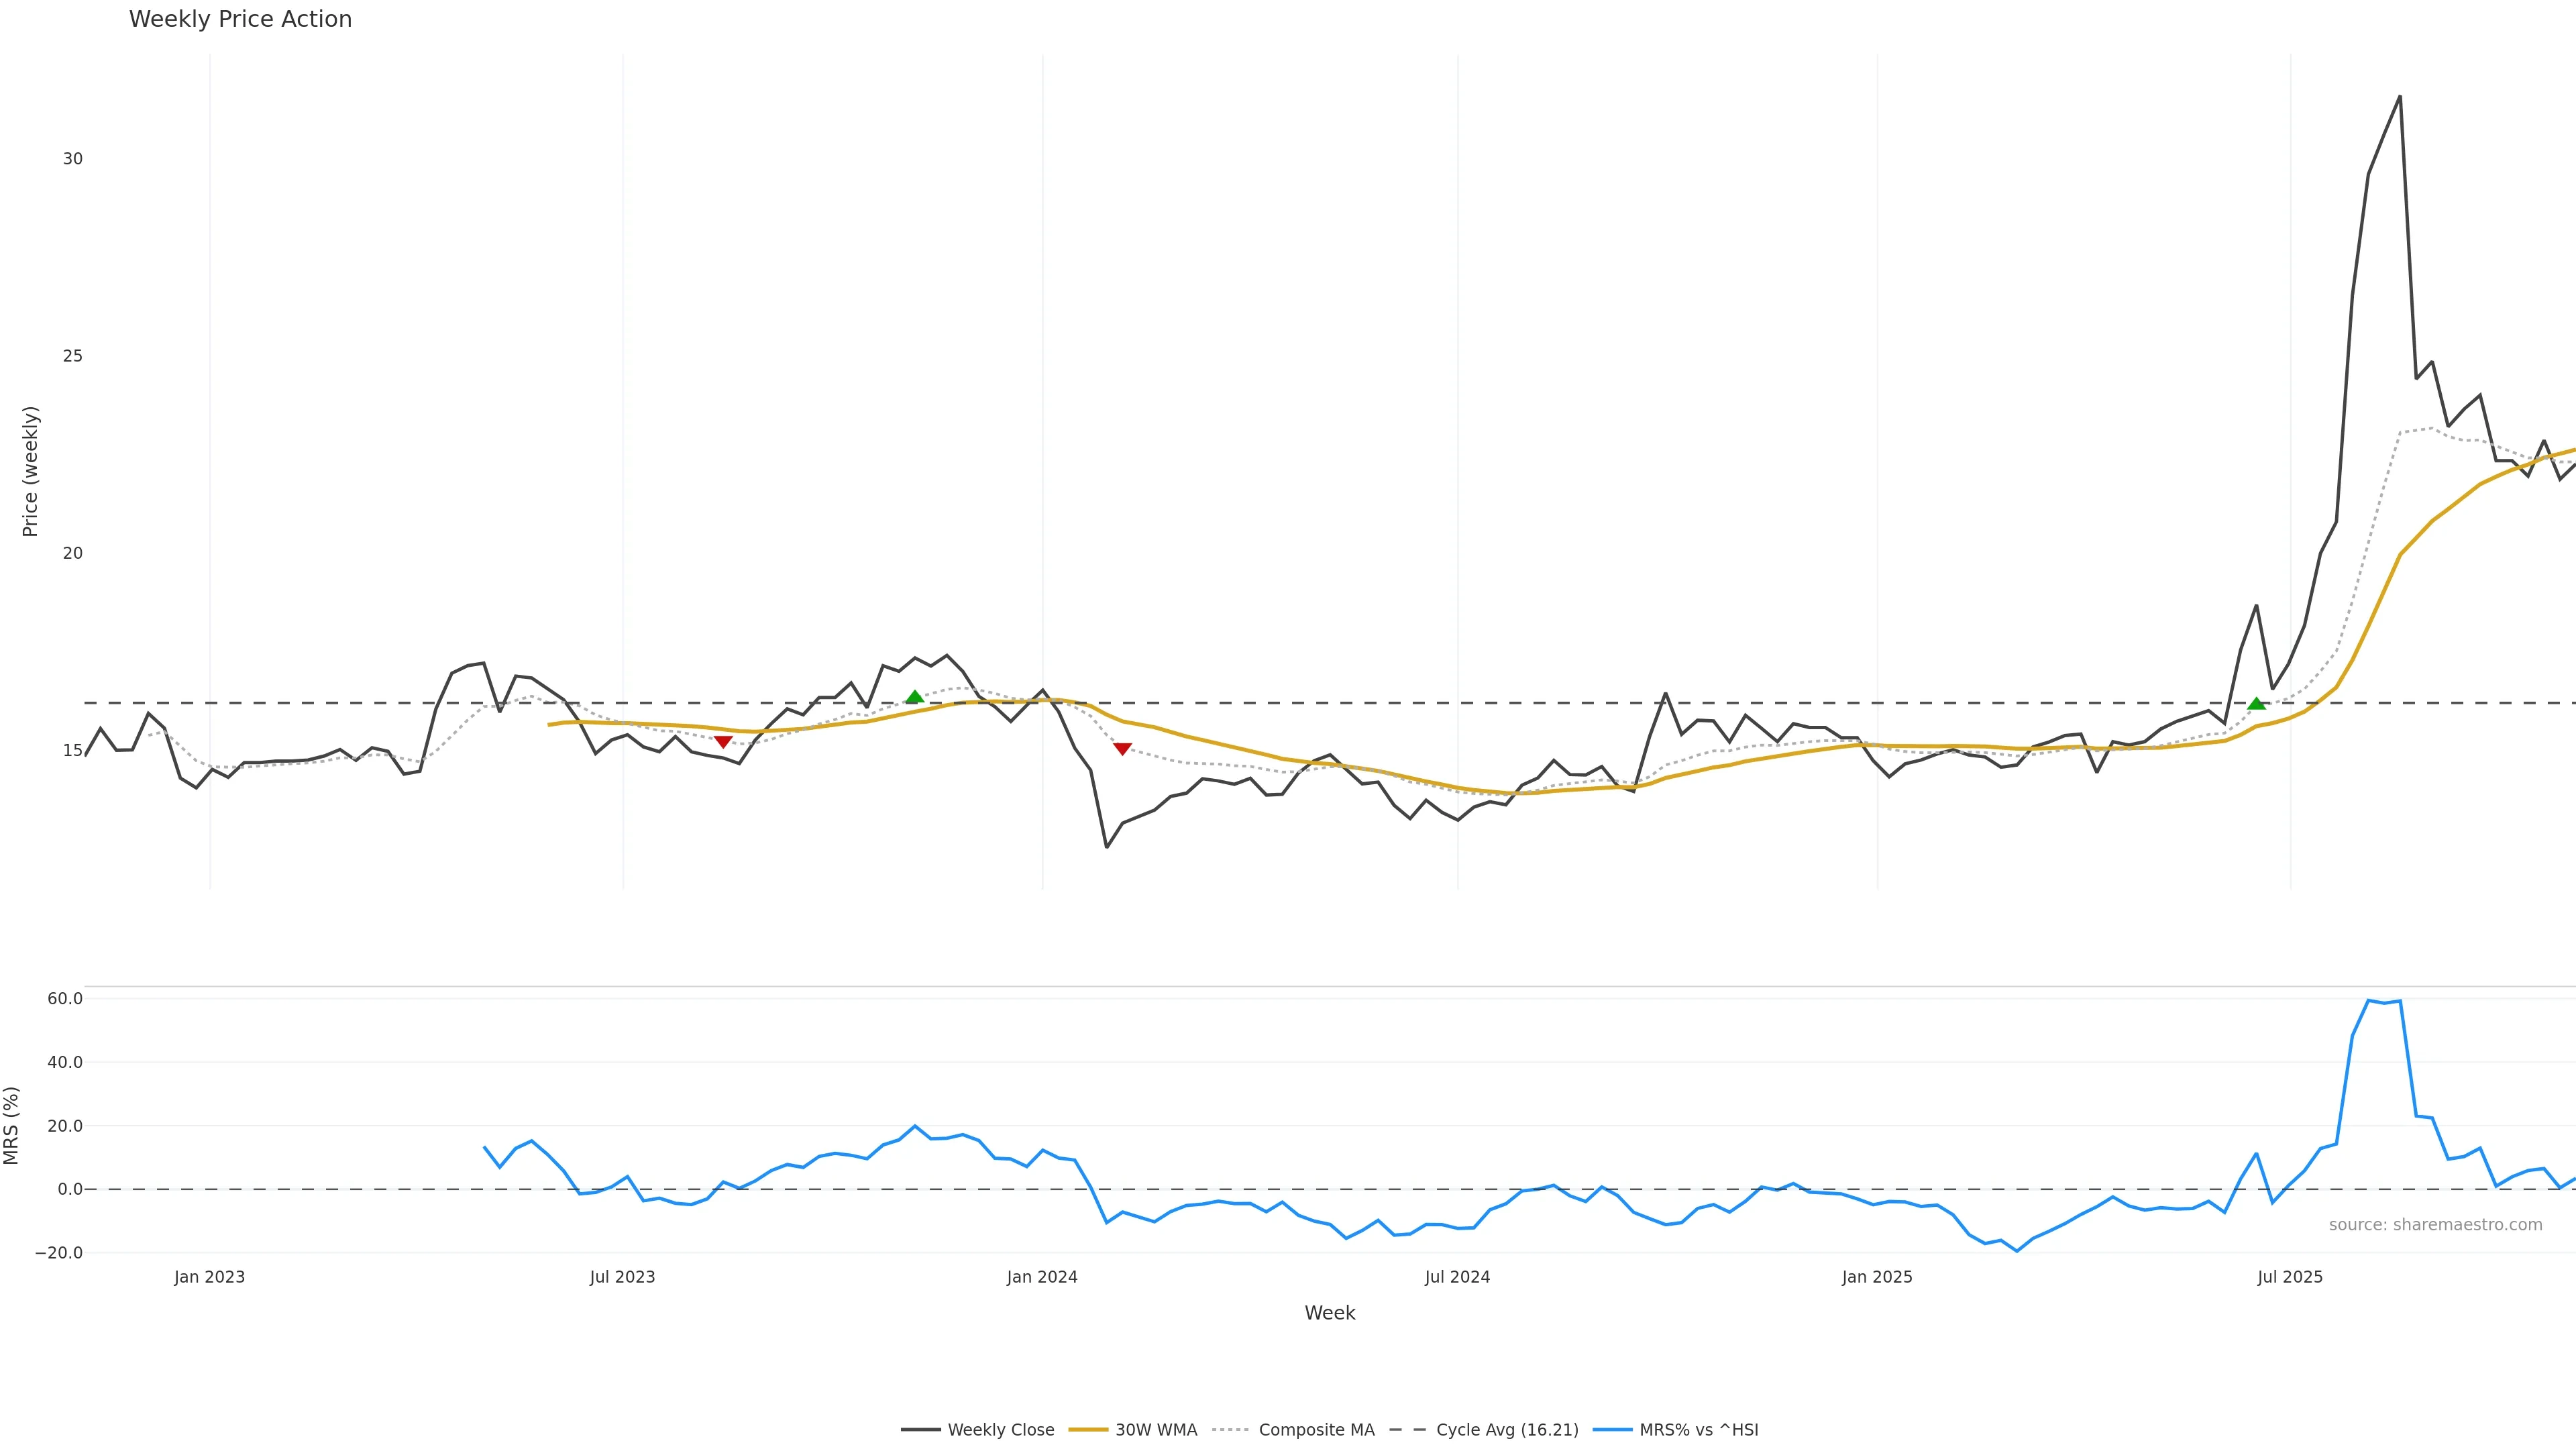Image resolution: width=2576 pixels, height=1449 pixels.
Task: Click the red down-triangle marker after Jul 2023
Action: 723,742
